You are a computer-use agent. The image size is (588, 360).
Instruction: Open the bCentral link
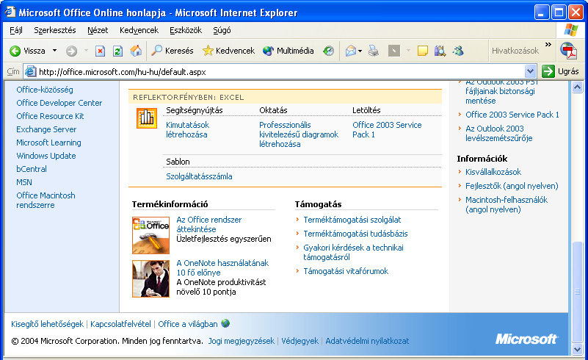[32, 169]
